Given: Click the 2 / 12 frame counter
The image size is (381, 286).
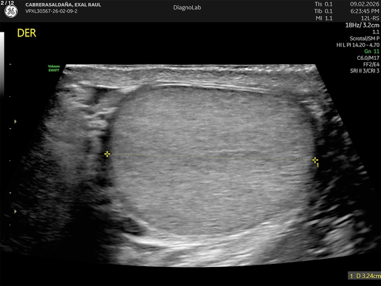Looking at the screenshot, I should (x=7, y=3).
